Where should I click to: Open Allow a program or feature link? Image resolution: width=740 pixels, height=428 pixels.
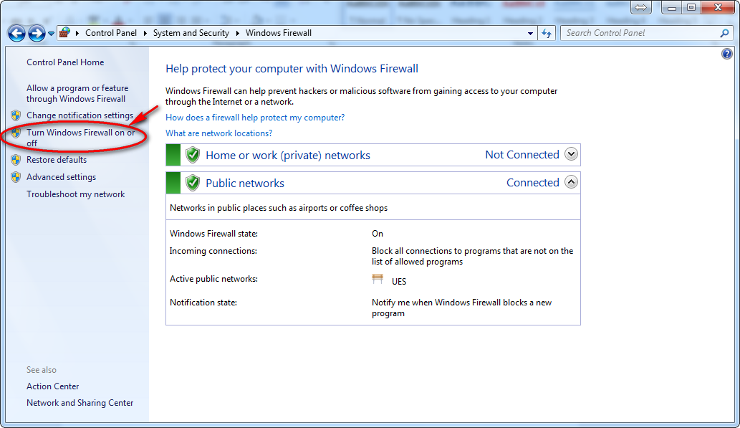[77, 93]
